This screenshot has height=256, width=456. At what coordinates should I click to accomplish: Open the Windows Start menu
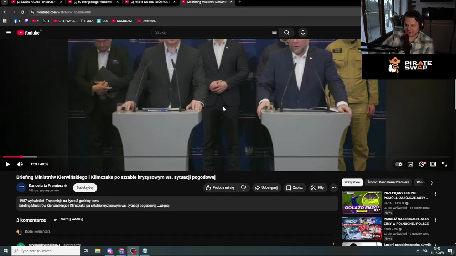coord(6,251)
